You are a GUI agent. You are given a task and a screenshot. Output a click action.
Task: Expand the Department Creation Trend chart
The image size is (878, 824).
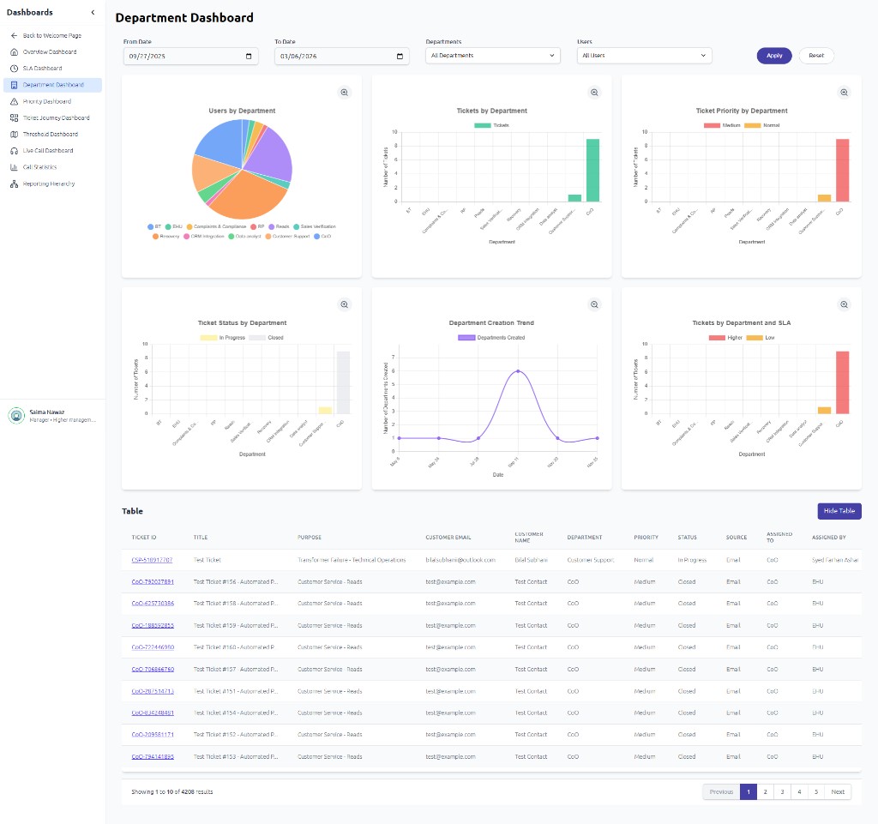594,304
